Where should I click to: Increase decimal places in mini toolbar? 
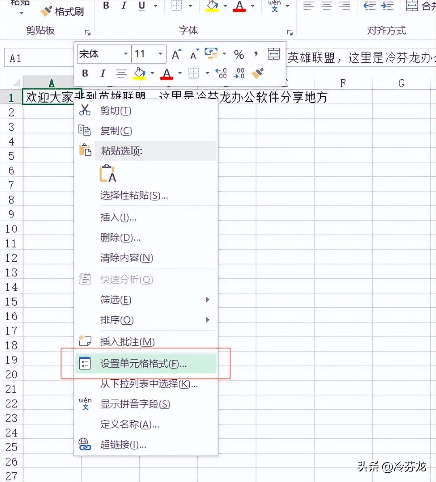(221, 73)
